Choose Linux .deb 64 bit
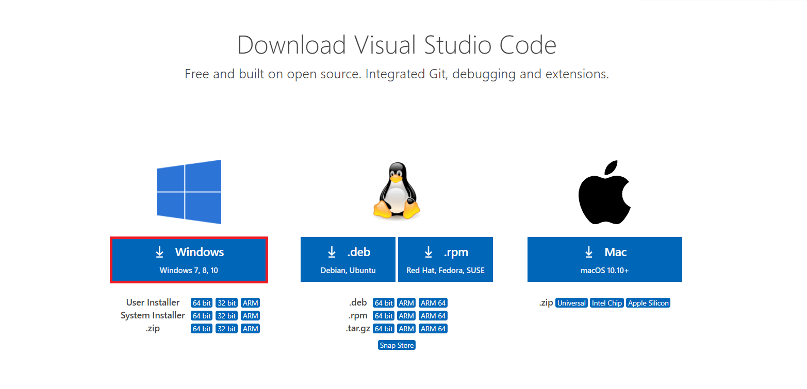 pos(384,303)
